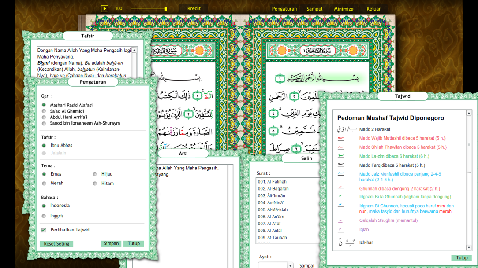
Task: Close the Tajwid panel via Tutup
Action: pos(462,258)
